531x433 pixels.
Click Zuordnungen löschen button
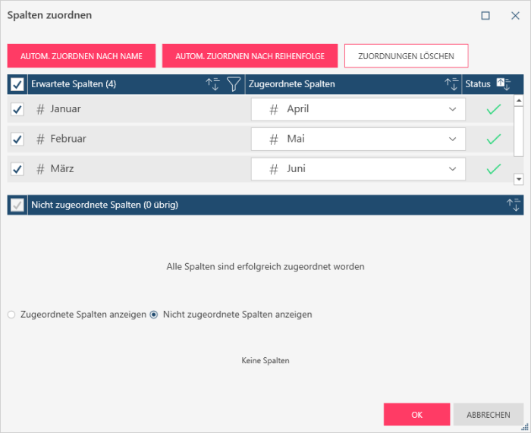(406, 56)
